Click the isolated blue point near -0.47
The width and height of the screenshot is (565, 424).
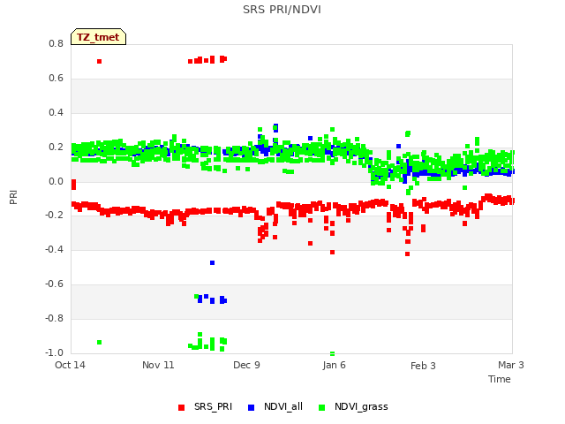pos(212,263)
